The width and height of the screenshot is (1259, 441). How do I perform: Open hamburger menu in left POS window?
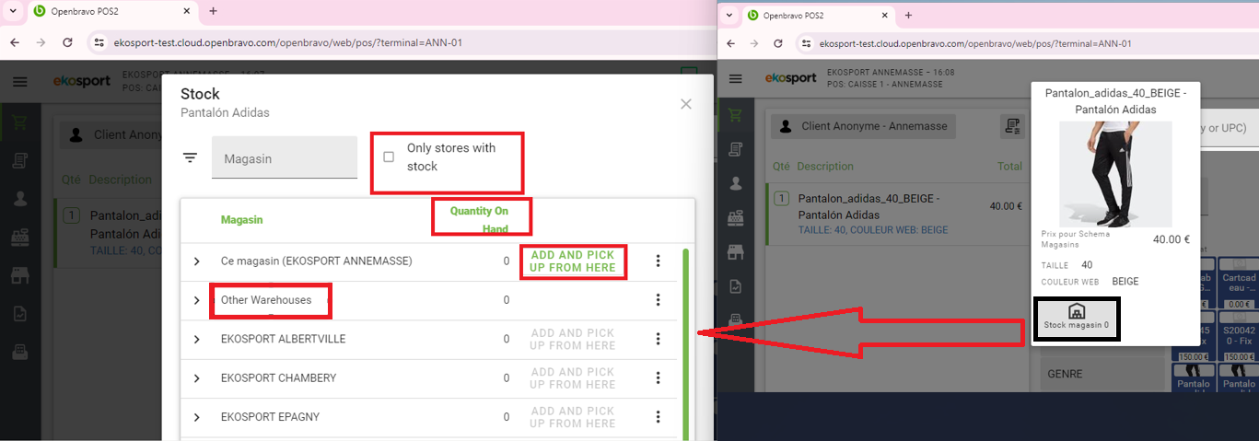tap(19, 82)
